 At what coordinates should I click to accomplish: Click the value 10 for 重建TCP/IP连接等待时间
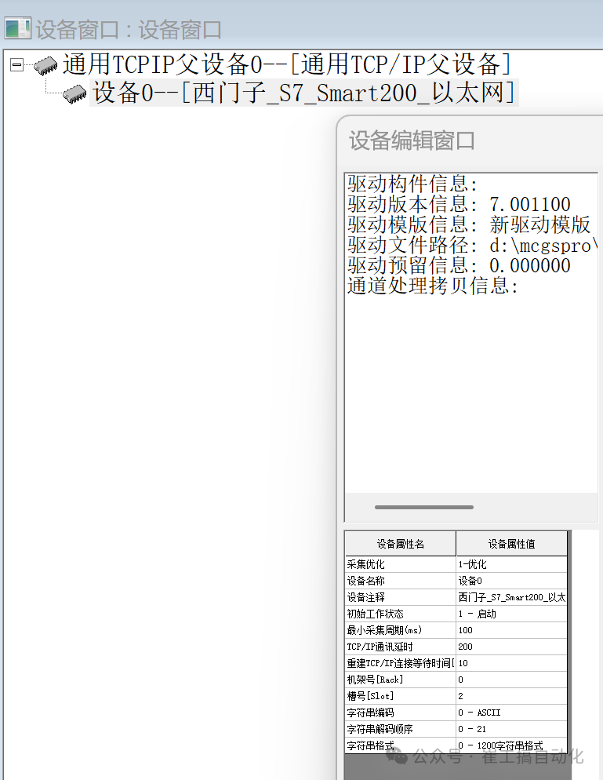(x=511, y=662)
